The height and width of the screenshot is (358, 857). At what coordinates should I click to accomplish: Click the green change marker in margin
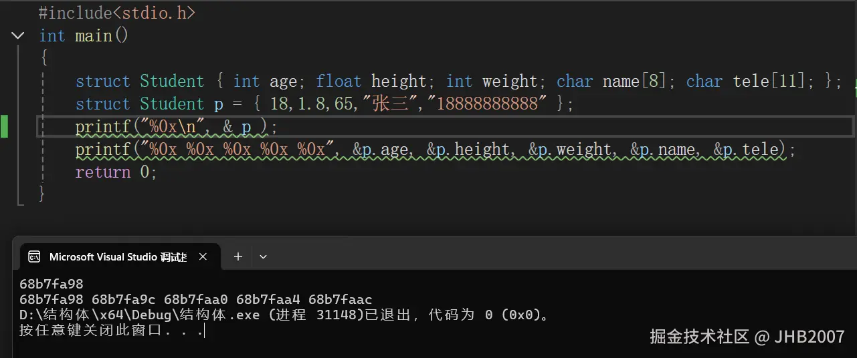click(x=4, y=126)
